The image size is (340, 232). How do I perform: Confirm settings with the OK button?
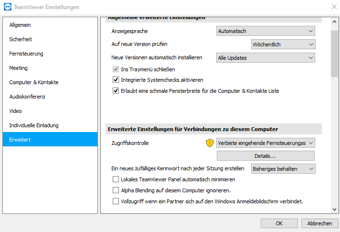click(279, 223)
